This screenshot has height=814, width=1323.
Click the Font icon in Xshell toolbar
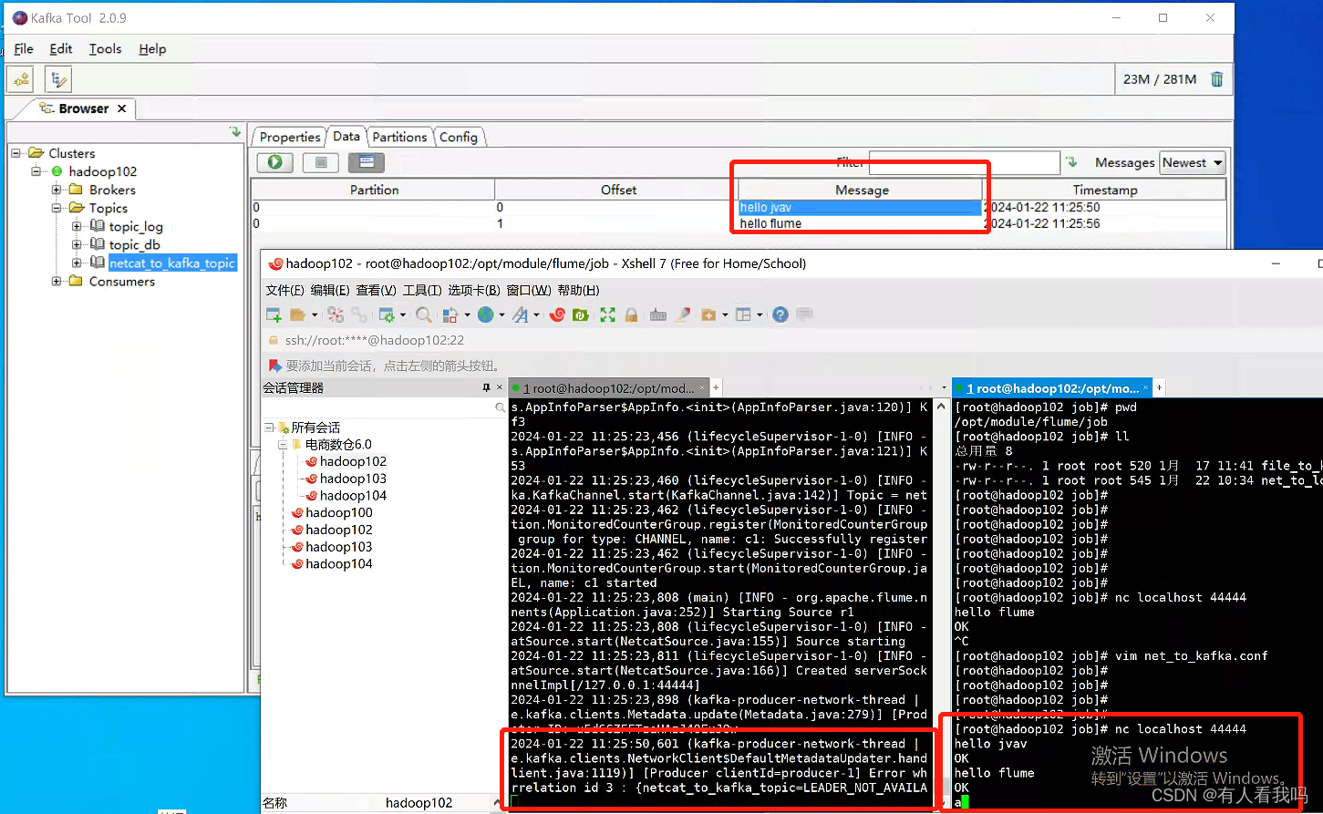(x=521, y=314)
